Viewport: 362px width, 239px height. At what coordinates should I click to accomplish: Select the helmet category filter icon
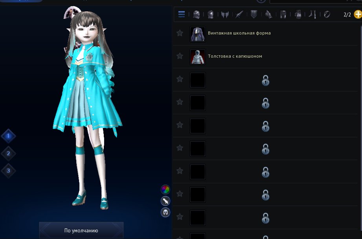[x=196, y=15]
